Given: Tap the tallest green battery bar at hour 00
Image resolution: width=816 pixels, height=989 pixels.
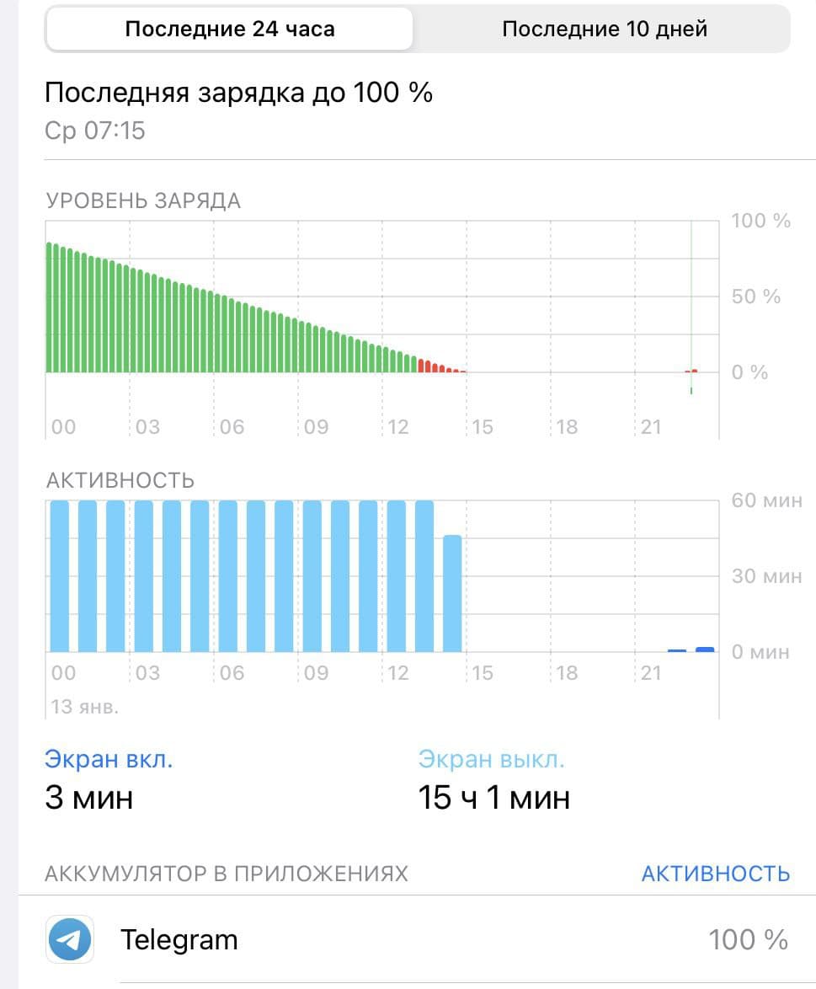Looking at the screenshot, I should point(49,307).
